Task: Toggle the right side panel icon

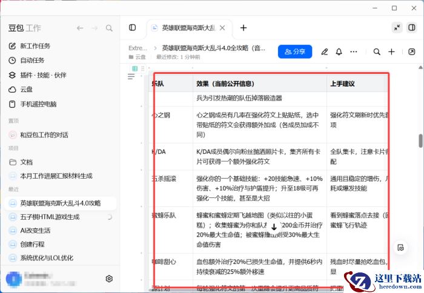Action: point(412,28)
